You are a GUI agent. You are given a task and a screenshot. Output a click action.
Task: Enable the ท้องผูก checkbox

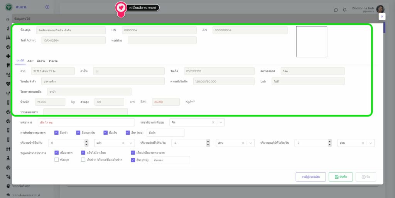57,159
